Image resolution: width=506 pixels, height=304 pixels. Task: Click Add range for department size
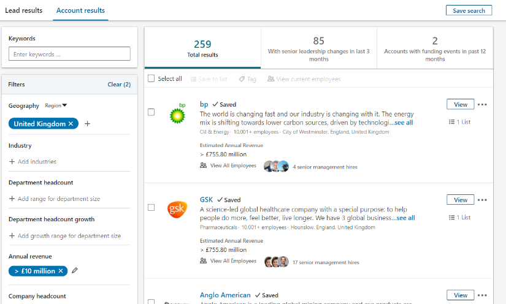[55, 199]
